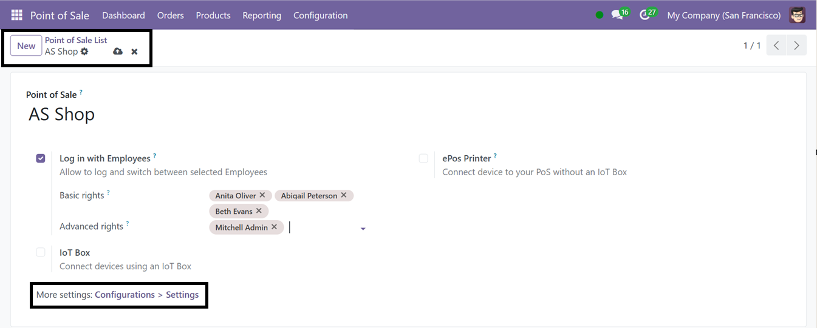Go to previous record arrow
The height and width of the screenshot is (328, 817).
pos(776,45)
